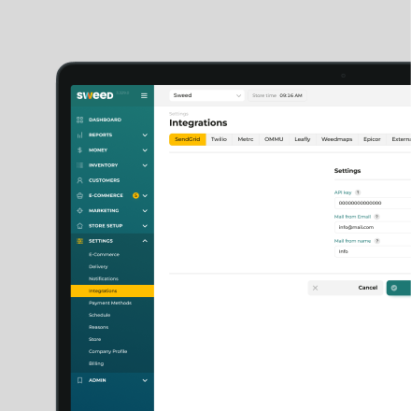Click the green save checkmark button
The image size is (411, 411).
pos(399,288)
